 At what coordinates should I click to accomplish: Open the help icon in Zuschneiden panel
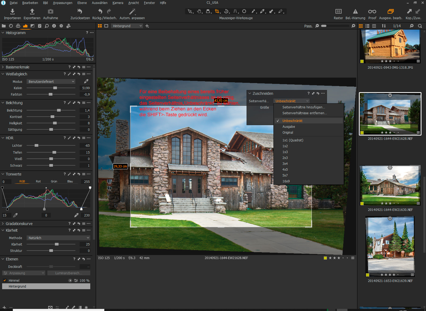[309, 93]
